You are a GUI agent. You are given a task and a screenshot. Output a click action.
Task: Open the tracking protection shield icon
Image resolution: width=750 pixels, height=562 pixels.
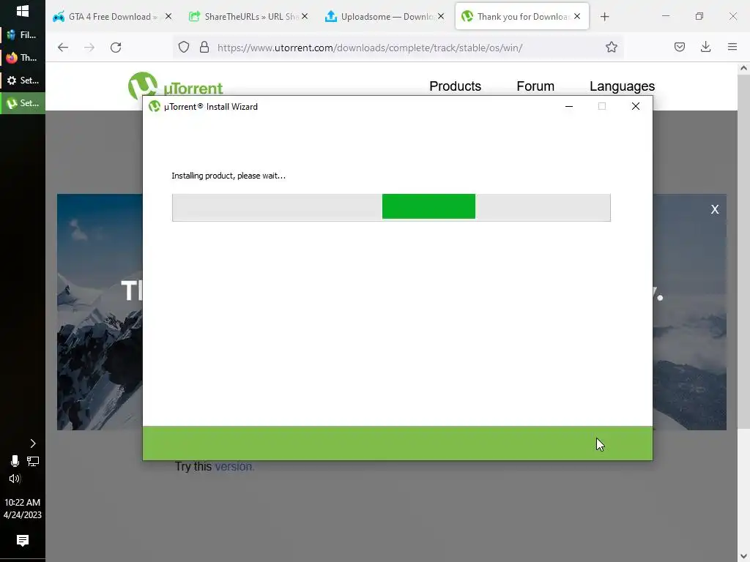[184, 48]
